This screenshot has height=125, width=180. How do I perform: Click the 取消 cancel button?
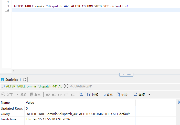click(21, 95)
